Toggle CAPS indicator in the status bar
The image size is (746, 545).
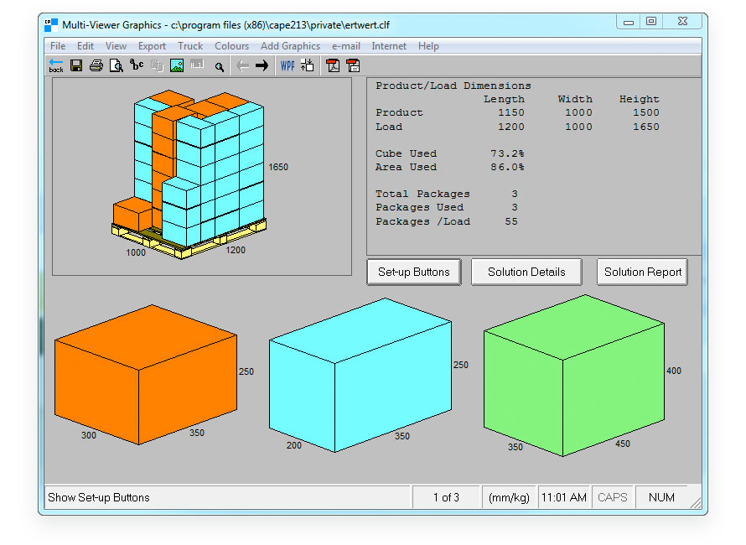[x=613, y=496]
